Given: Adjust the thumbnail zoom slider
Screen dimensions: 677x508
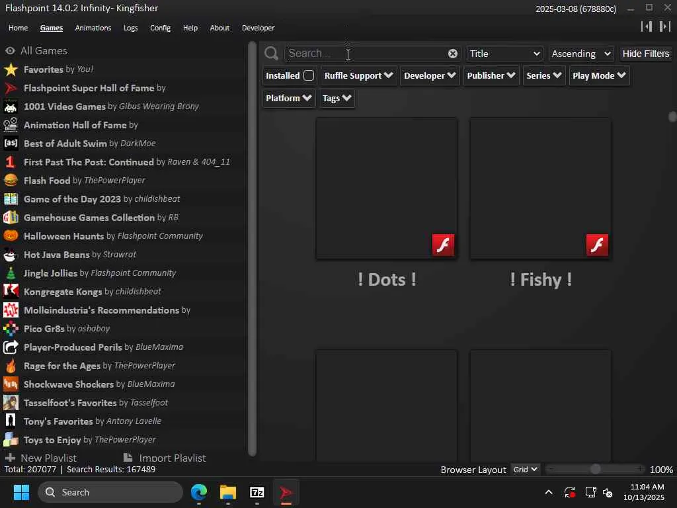Looking at the screenshot, I should pyautogui.click(x=596, y=469).
